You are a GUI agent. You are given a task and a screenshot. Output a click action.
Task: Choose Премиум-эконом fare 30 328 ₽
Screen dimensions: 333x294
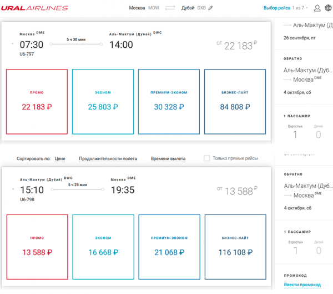pos(169,102)
